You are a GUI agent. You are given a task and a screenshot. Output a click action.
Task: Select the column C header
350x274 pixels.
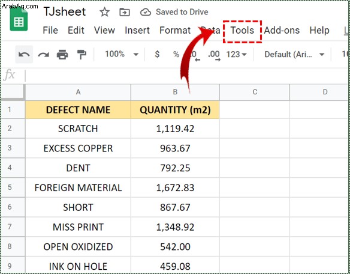[x=255, y=92]
